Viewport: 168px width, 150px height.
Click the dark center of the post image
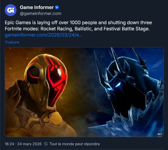(x=84, y=92)
